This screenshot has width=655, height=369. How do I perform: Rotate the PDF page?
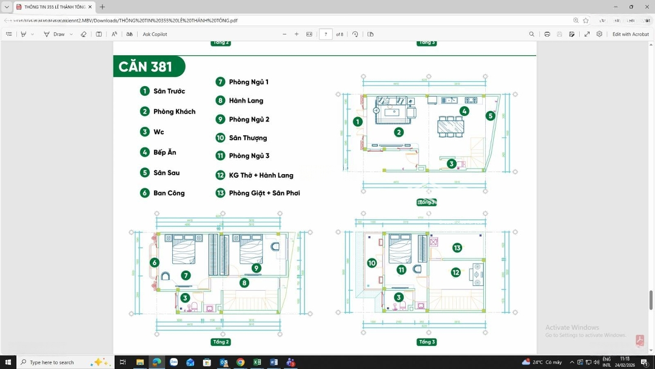[355, 35]
